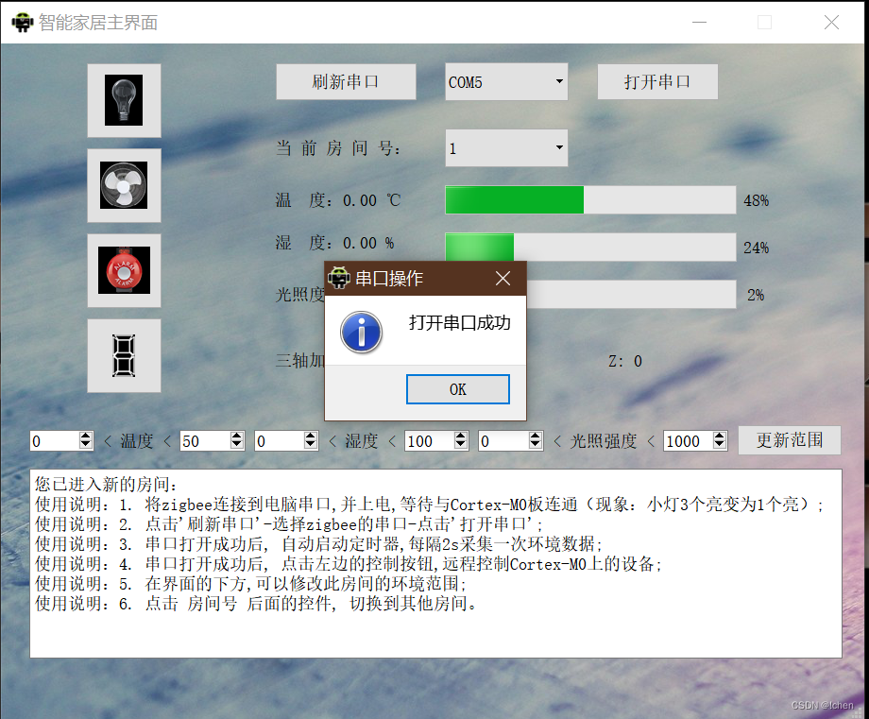The image size is (869, 719).
Task: Click the Android icon in 串口操作 dialog title
Action: coord(338,278)
